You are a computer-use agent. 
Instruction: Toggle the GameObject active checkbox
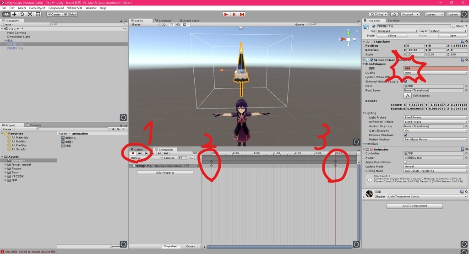tap(374, 26)
